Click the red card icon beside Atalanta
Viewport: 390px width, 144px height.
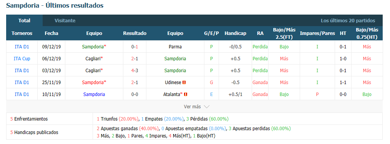click(x=186, y=94)
